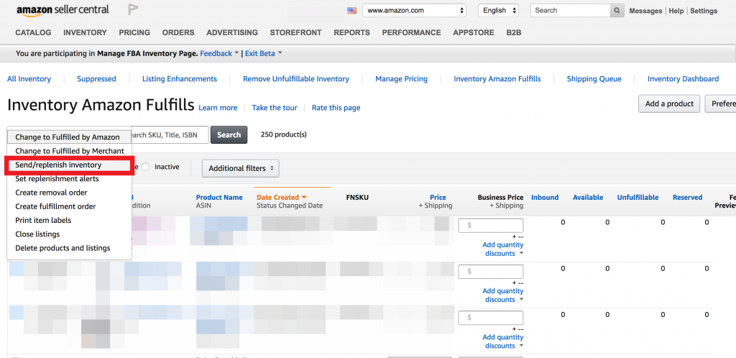Open the Additional filters dropdown
Screen dimensions: 736x358
(x=240, y=168)
